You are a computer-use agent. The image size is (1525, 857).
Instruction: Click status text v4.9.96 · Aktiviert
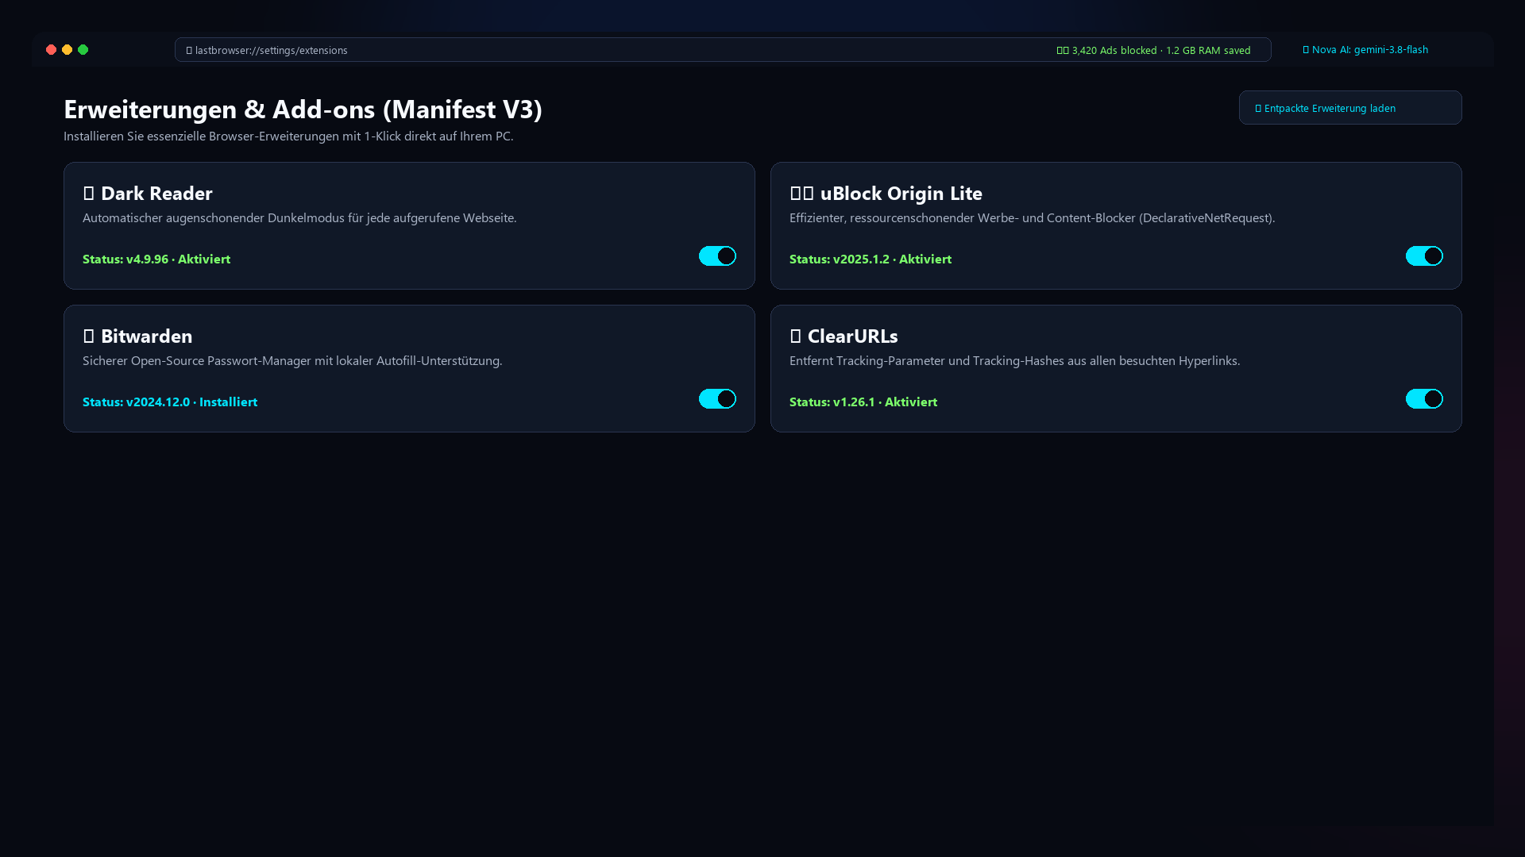[x=156, y=259]
